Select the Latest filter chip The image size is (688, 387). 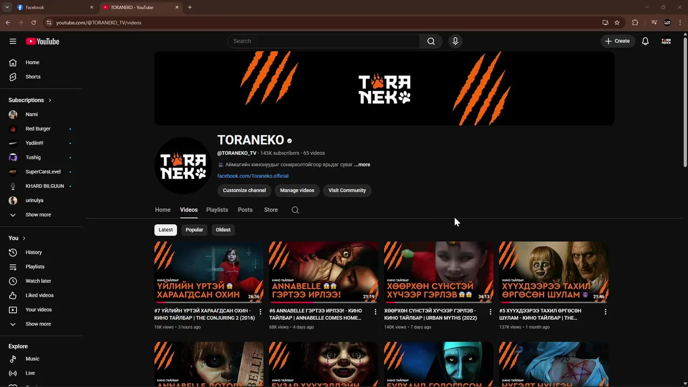166,230
